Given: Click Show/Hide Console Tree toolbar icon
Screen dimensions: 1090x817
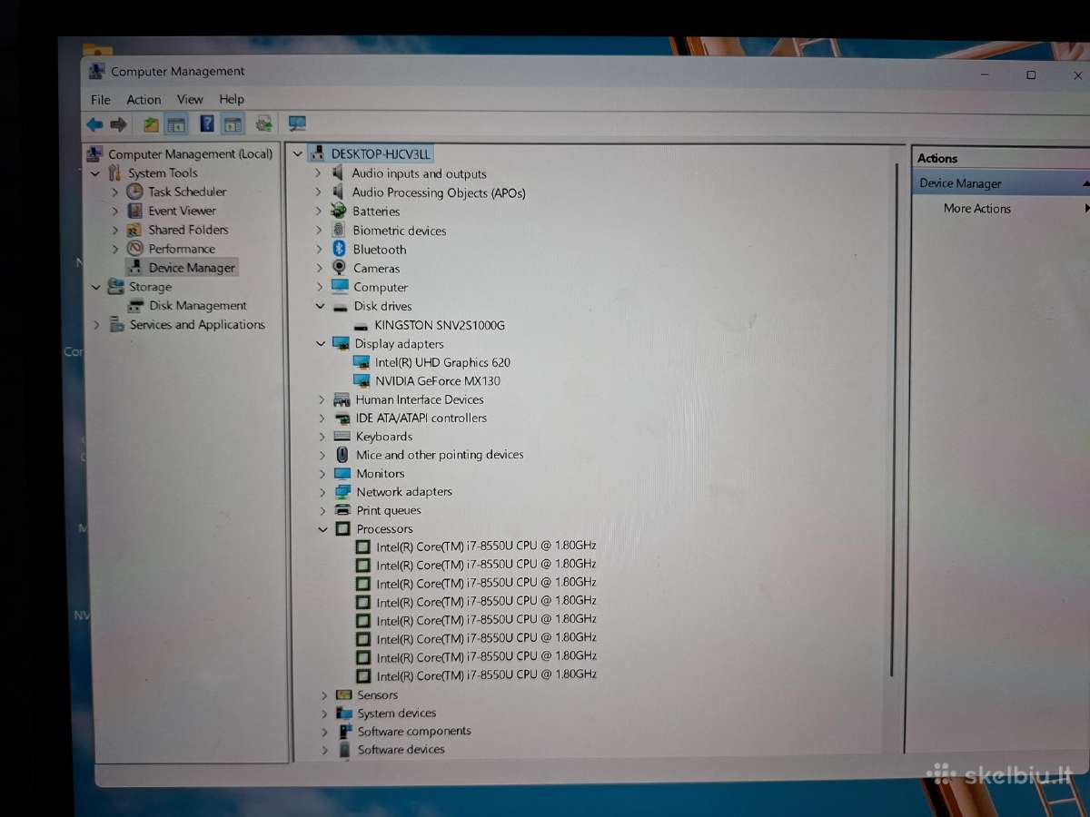Looking at the screenshot, I should [x=176, y=124].
